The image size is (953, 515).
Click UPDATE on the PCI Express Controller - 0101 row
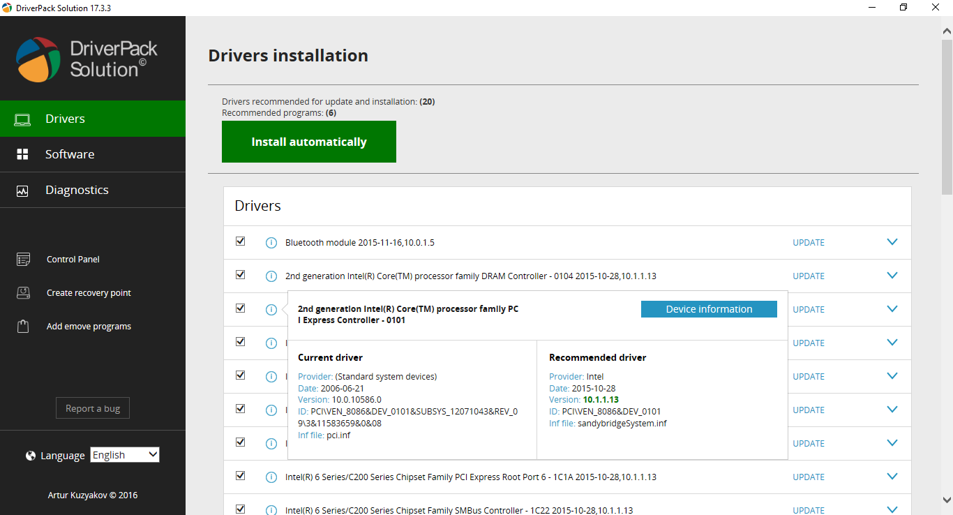[x=809, y=310]
